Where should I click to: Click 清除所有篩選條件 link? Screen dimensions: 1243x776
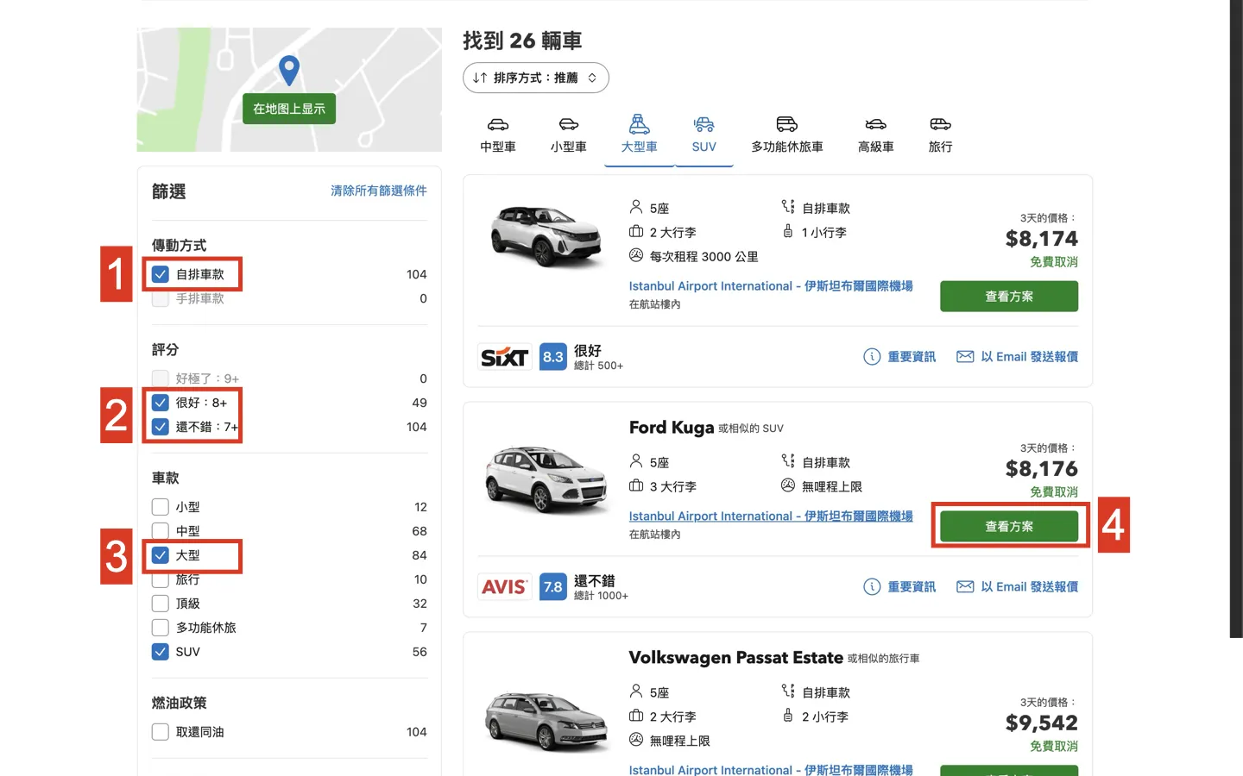379,191
